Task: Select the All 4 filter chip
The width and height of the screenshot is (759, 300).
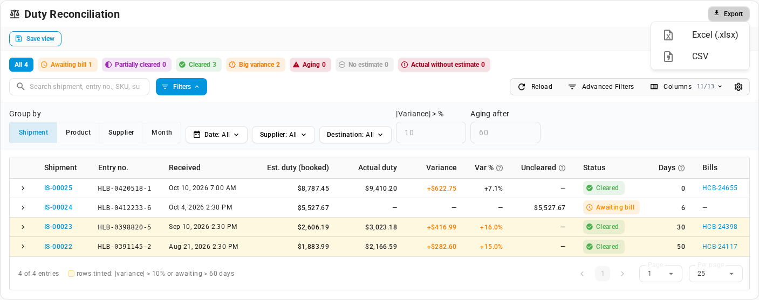Action: click(21, 65)
